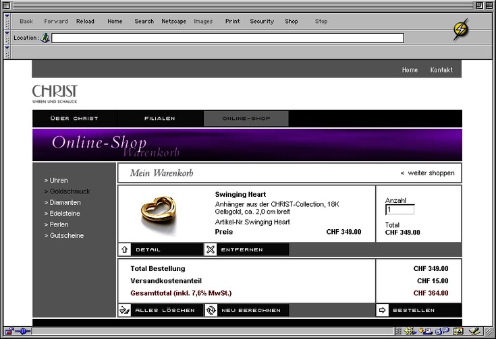This screenshot has height=339, width=496.
Task: Reload the page from the toolbar
Action: (x=85, y=21)
